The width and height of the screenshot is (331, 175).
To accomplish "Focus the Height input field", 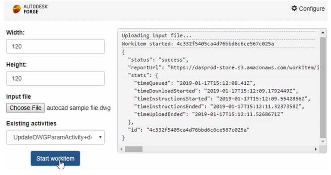I will tap(55, 78).
